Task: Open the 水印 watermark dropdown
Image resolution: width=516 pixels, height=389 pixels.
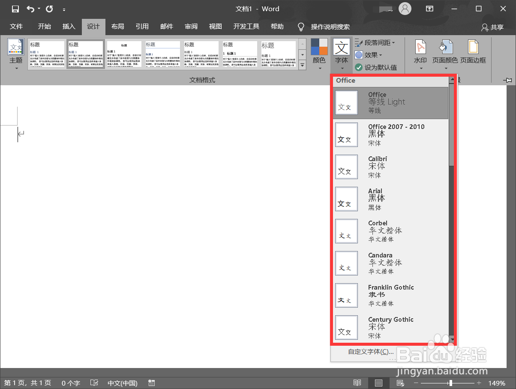Action: pos(420,55)
